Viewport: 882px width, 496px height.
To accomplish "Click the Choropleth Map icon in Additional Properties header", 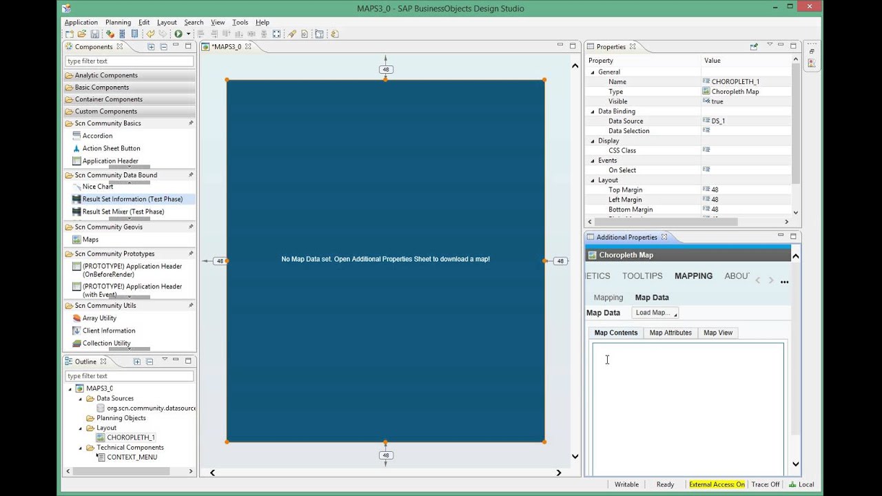I will [592, 255].
